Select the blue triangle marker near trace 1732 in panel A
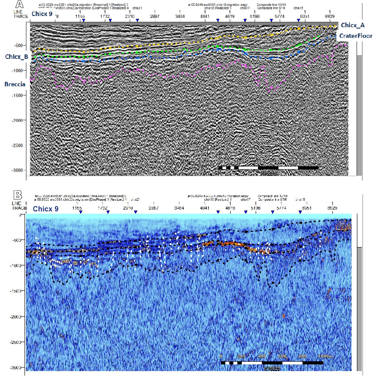 [x=110, y=21]
